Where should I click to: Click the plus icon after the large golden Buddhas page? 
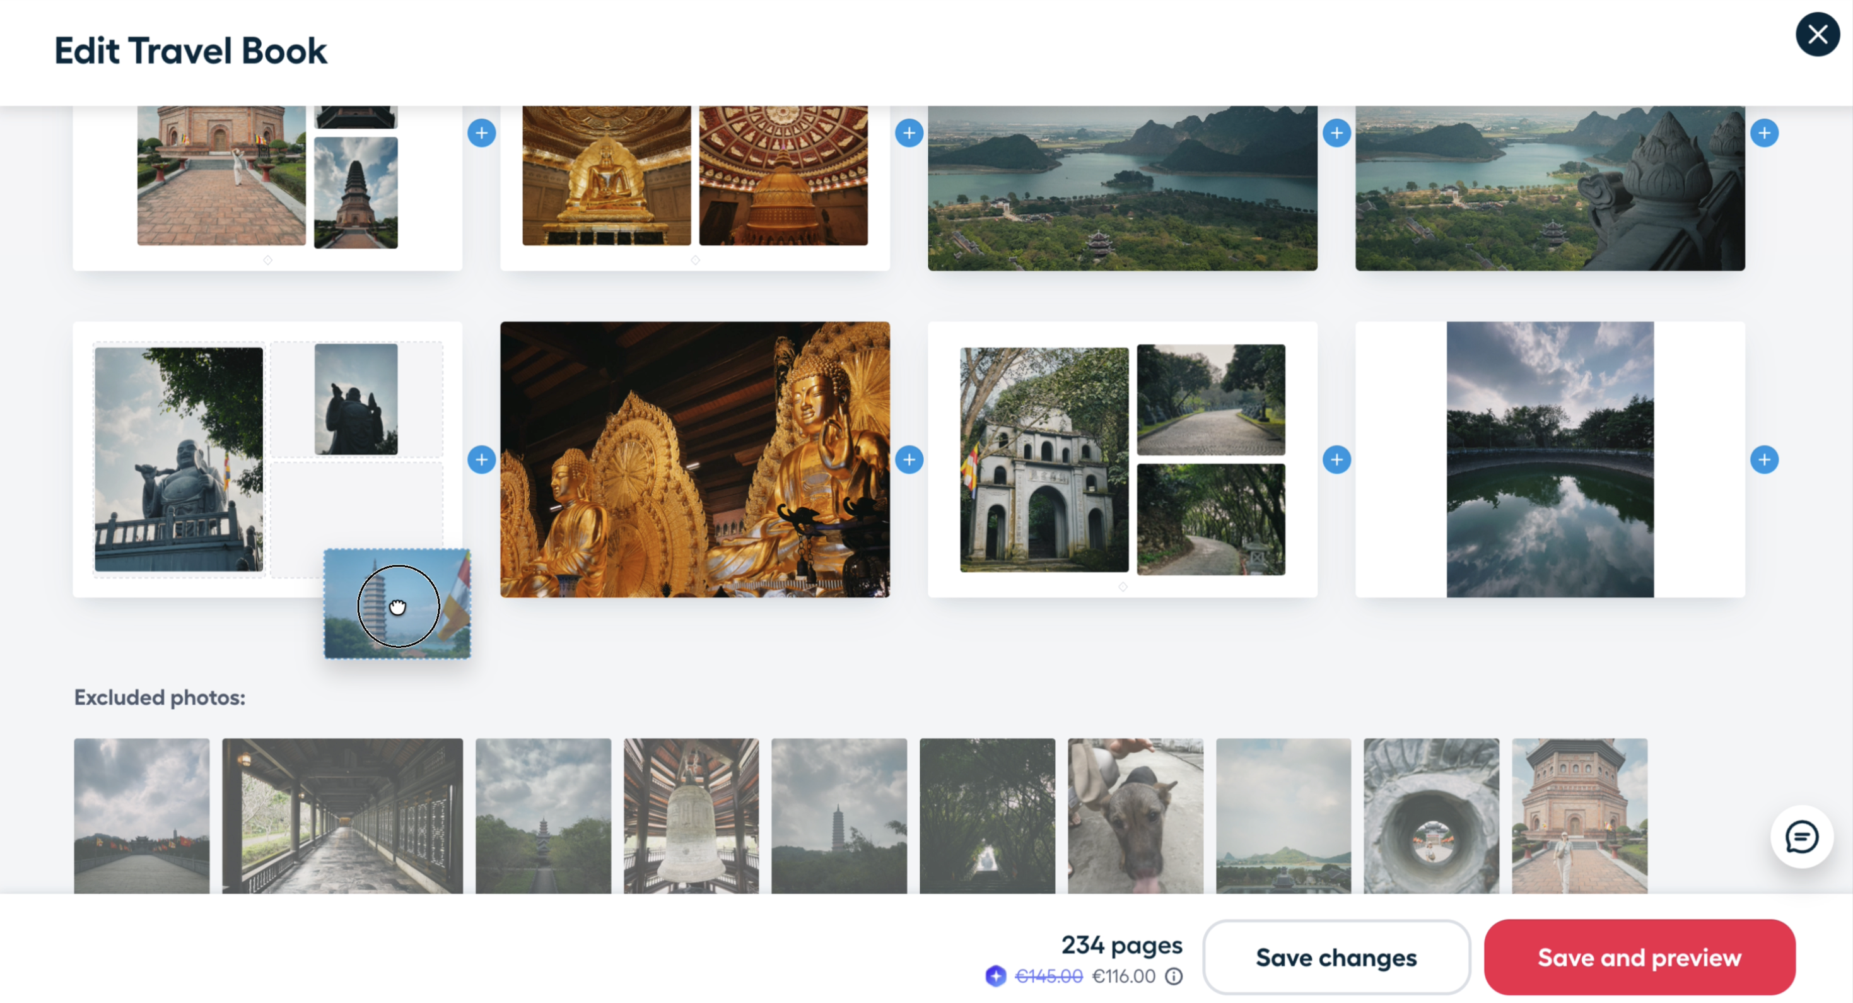coord(909,460)
